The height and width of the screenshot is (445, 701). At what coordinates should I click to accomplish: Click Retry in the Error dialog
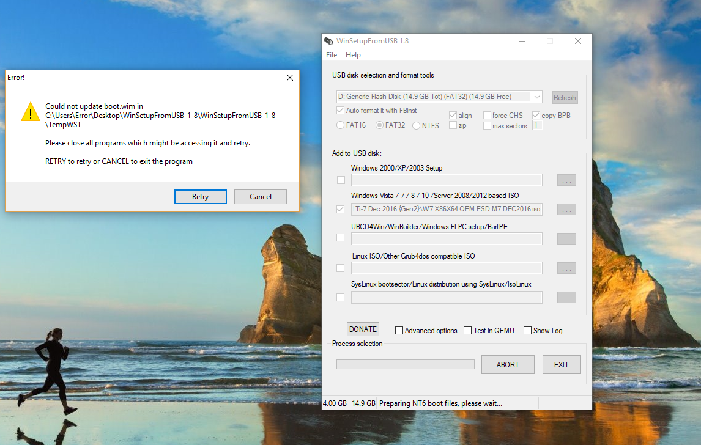click(x=200, y=197)
